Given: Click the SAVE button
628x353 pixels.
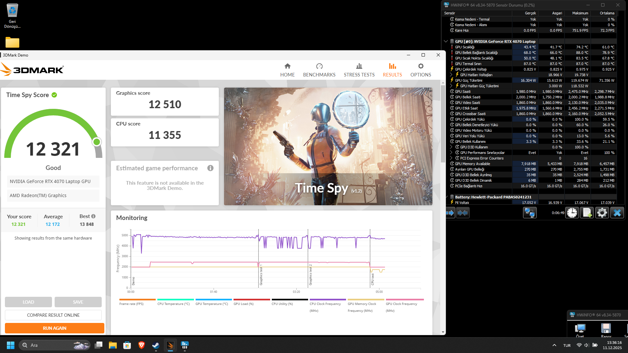Looking at the screenshot, I should 78,302.
